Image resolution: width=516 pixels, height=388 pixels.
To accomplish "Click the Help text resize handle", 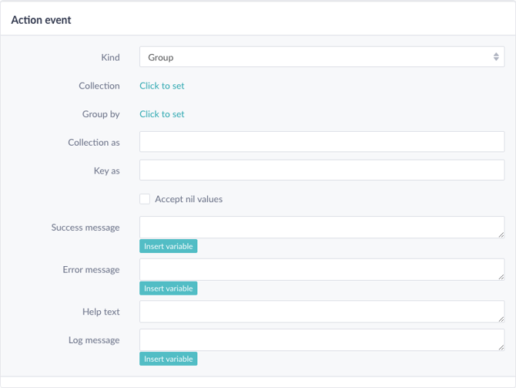I will pos(501,319).
